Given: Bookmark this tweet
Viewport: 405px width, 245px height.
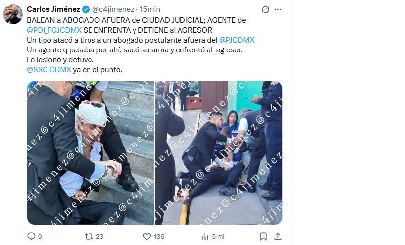Looking at the screenshot, I should click(x=263, y=236).
